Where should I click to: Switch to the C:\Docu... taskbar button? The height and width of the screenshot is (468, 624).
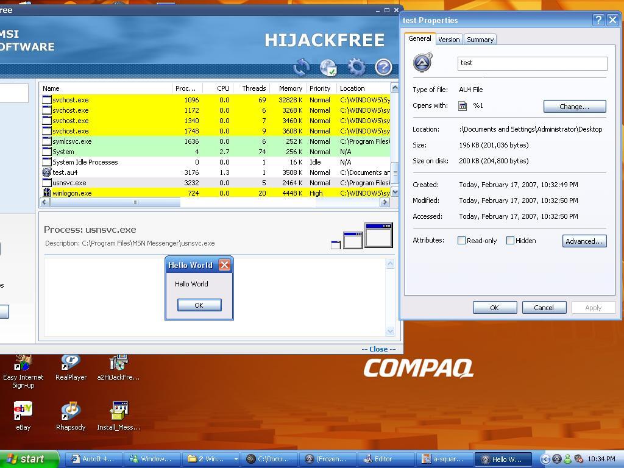point(269,459)
